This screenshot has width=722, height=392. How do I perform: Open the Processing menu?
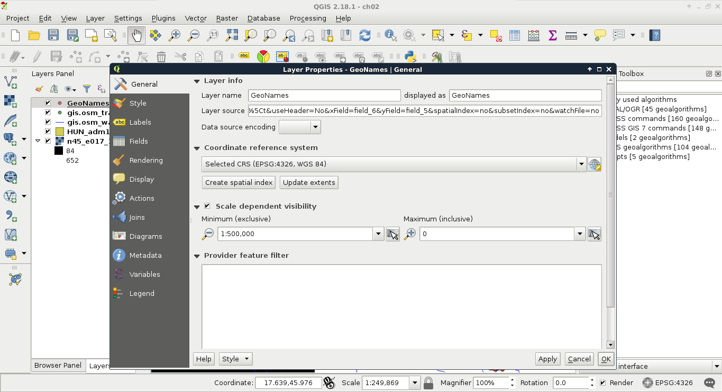coord(307,18)
